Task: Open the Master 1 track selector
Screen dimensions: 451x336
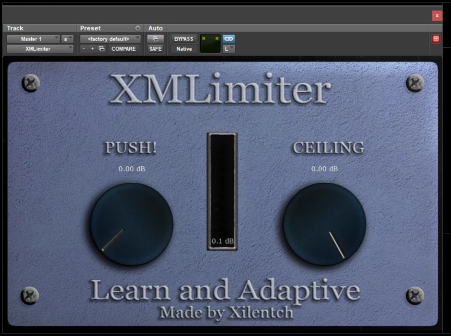Action: 33,39
